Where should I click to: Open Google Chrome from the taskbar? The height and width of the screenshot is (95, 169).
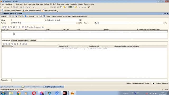click(18, 93)
